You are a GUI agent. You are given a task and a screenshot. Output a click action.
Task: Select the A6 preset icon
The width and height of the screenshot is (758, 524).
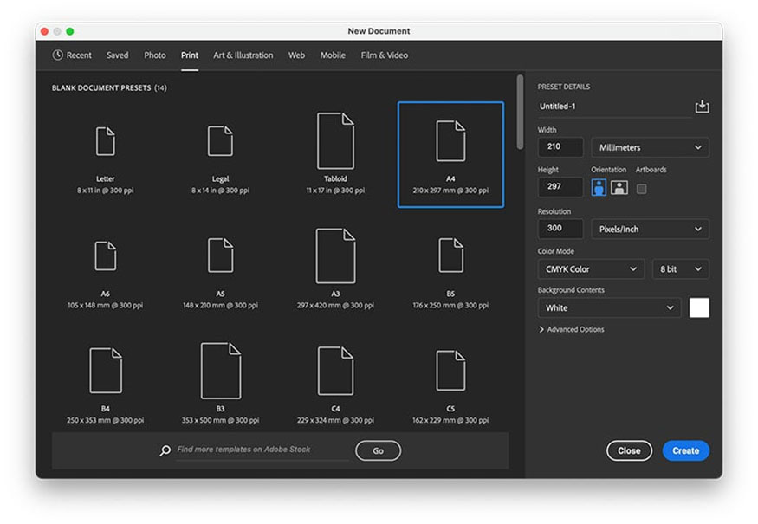106,256
